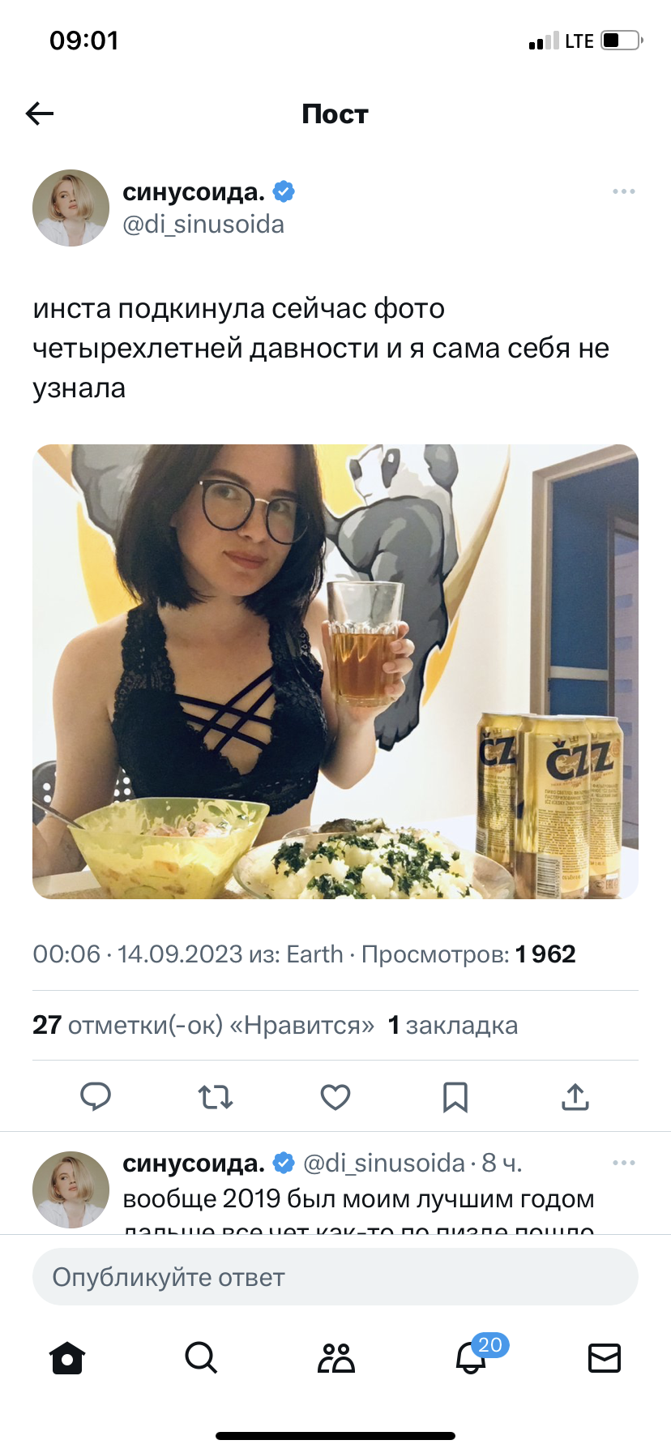Tap the back arrow icon

pos(40,114)
